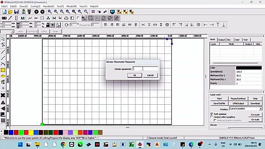Screen dimensions: 265x149
Task: Click the Pause/Continue button
Action: click(x=238, y=99)
